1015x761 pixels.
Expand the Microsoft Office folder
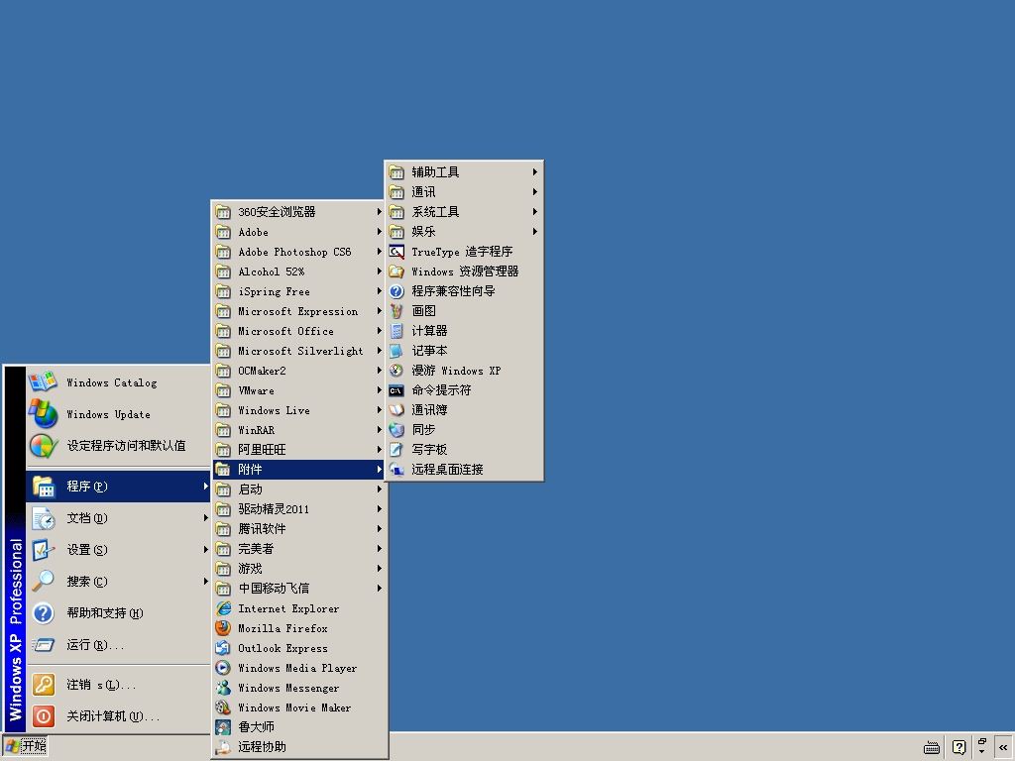tap(300, 331)
